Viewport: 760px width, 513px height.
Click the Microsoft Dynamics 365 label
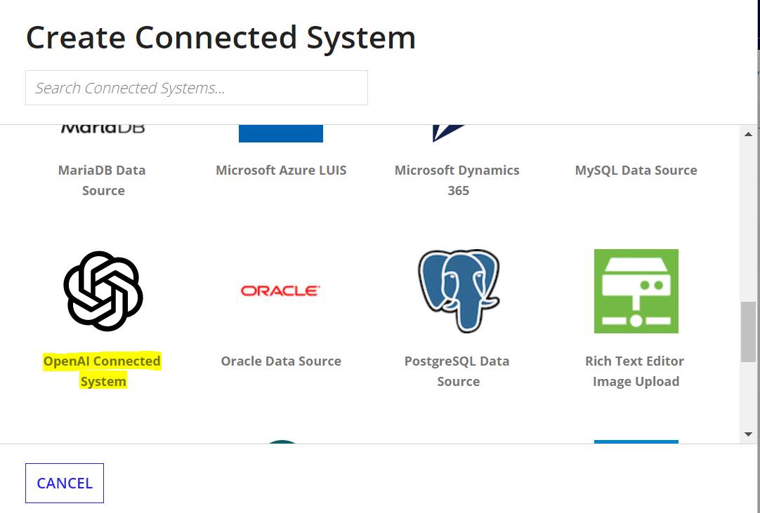[x=458, y=180]
